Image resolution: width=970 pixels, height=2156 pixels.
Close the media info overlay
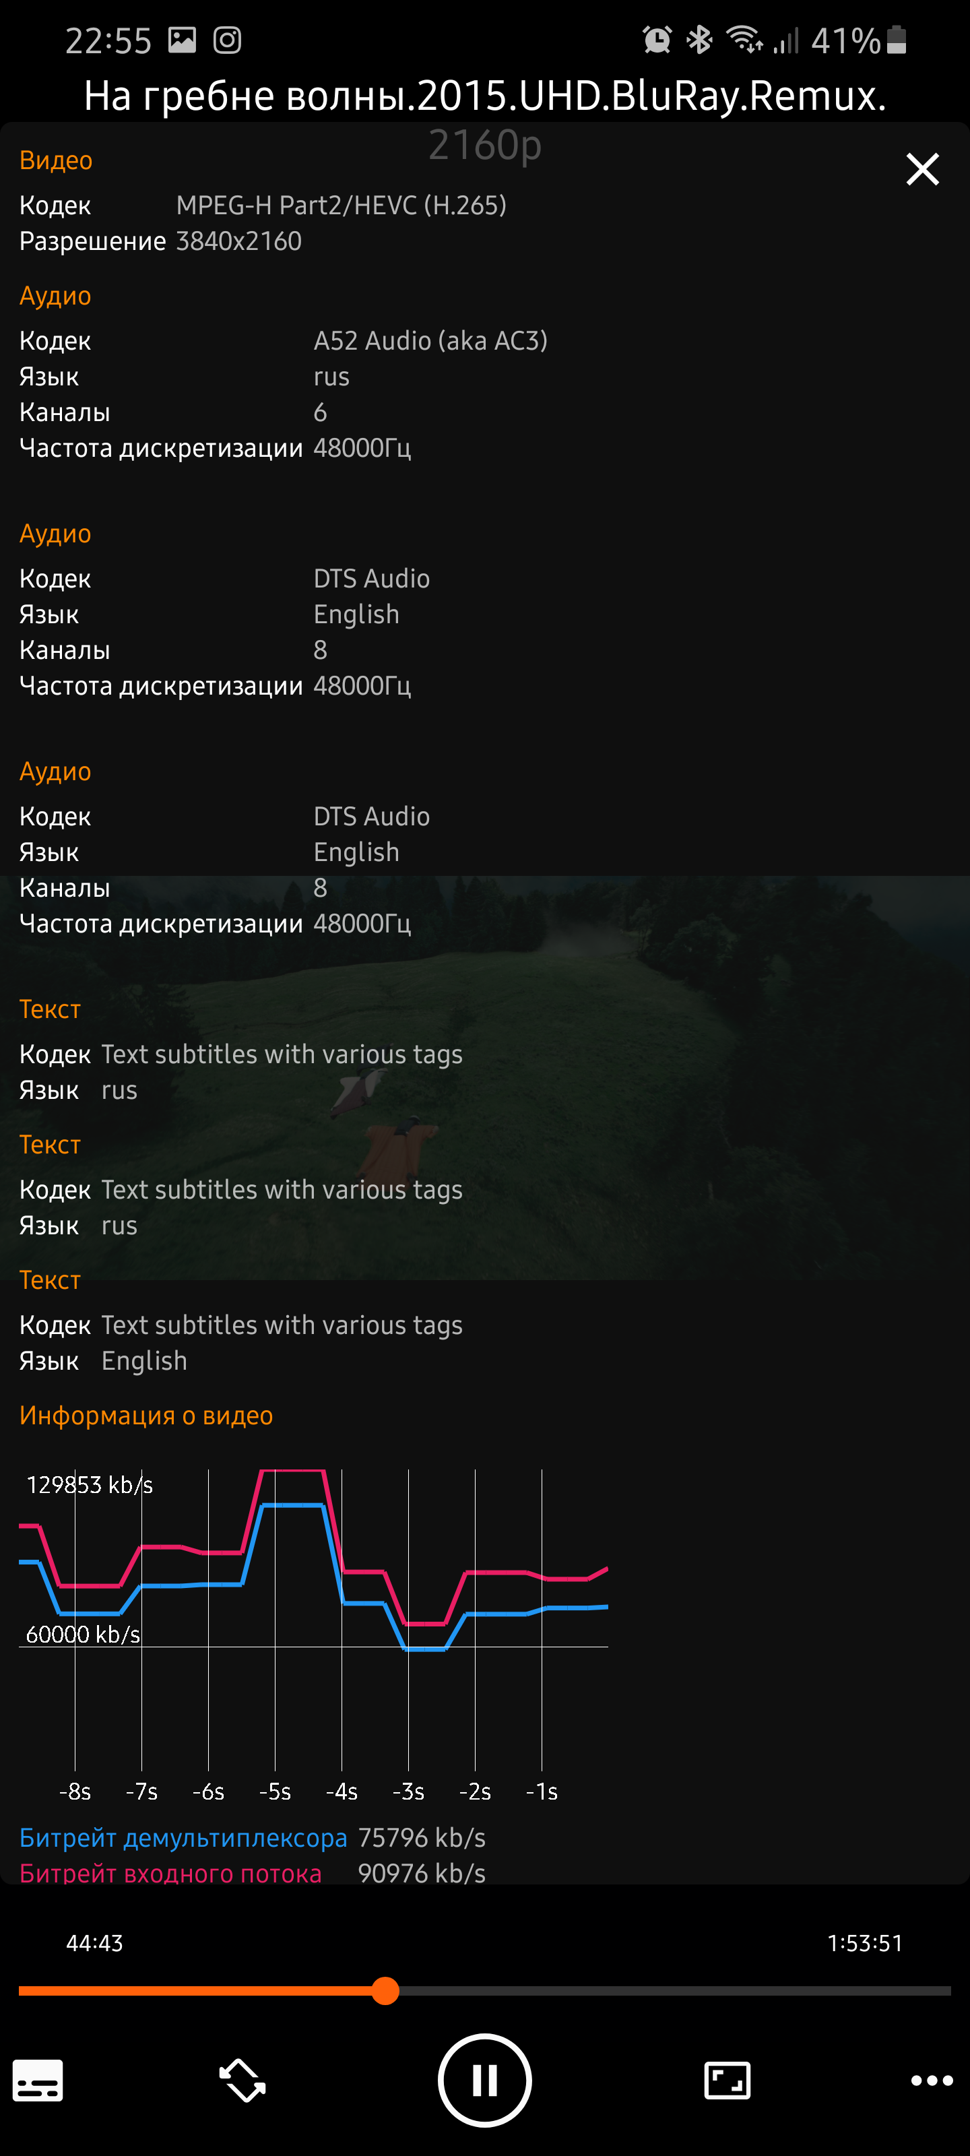pos(922,170)
